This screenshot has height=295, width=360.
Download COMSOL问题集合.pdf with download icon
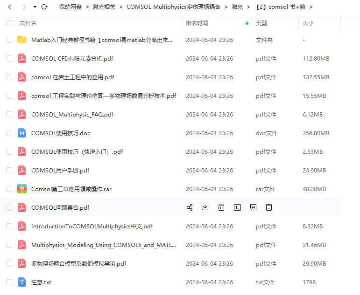(x=205, y=207)
